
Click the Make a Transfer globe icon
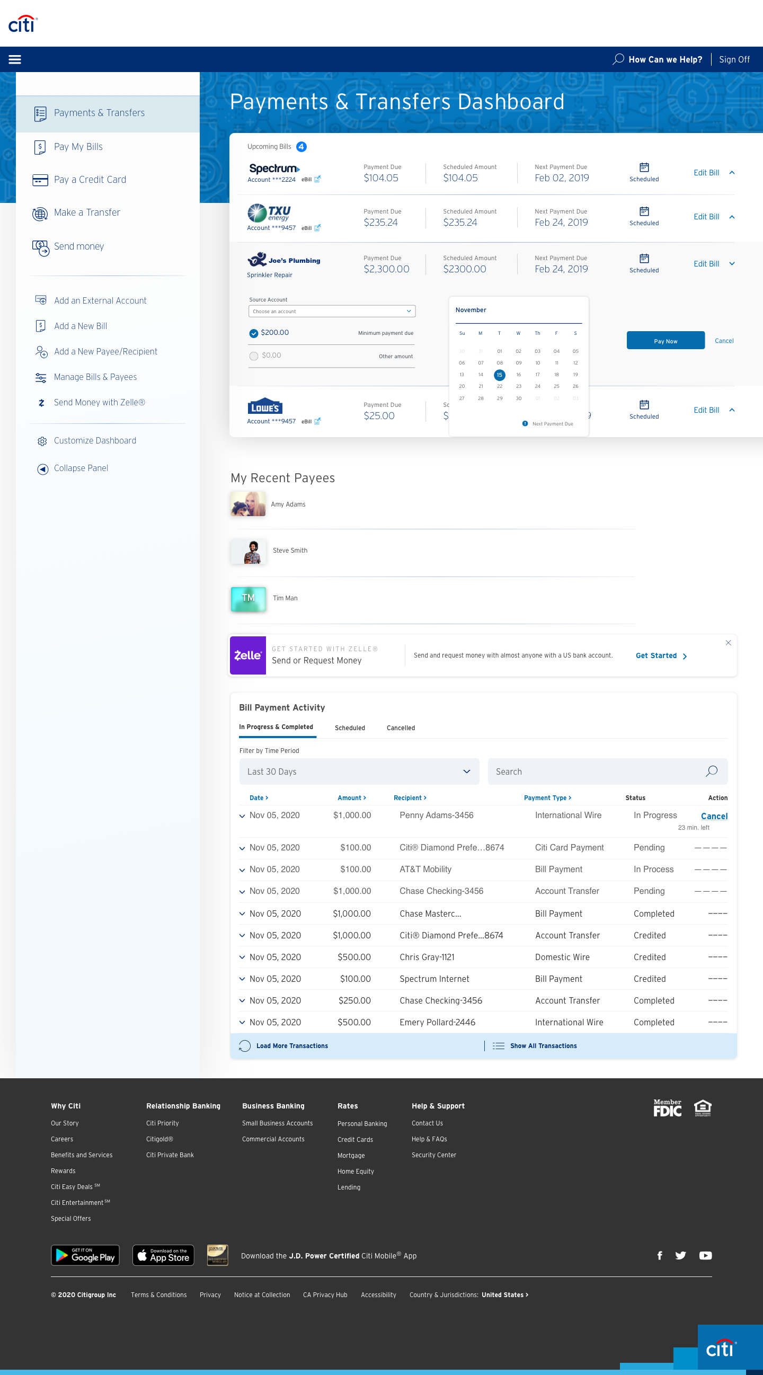pos(40,213)
